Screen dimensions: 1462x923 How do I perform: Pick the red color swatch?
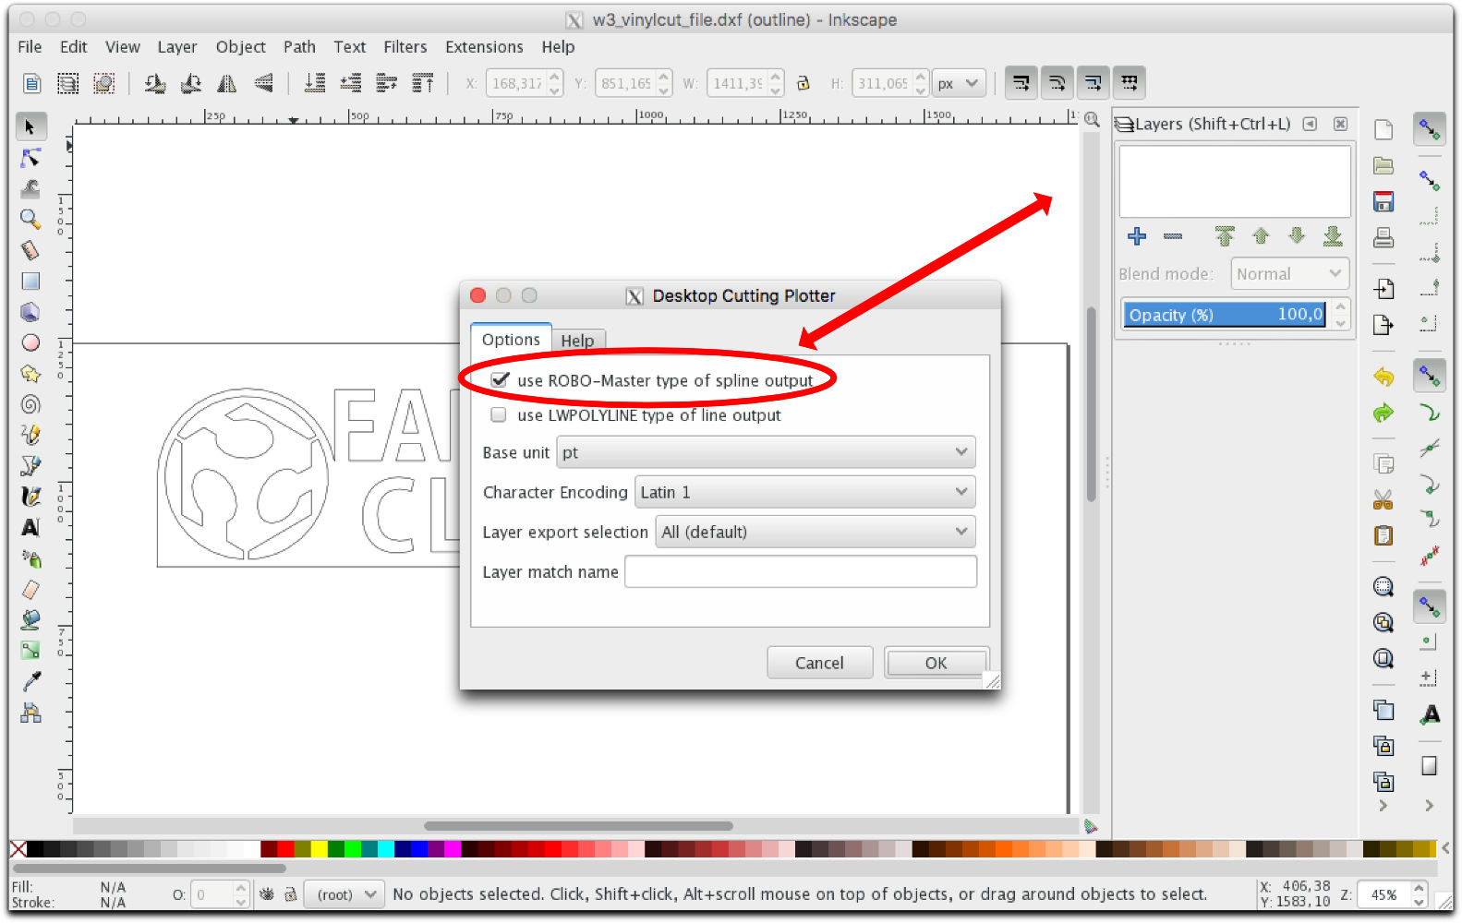coord(285,849)
